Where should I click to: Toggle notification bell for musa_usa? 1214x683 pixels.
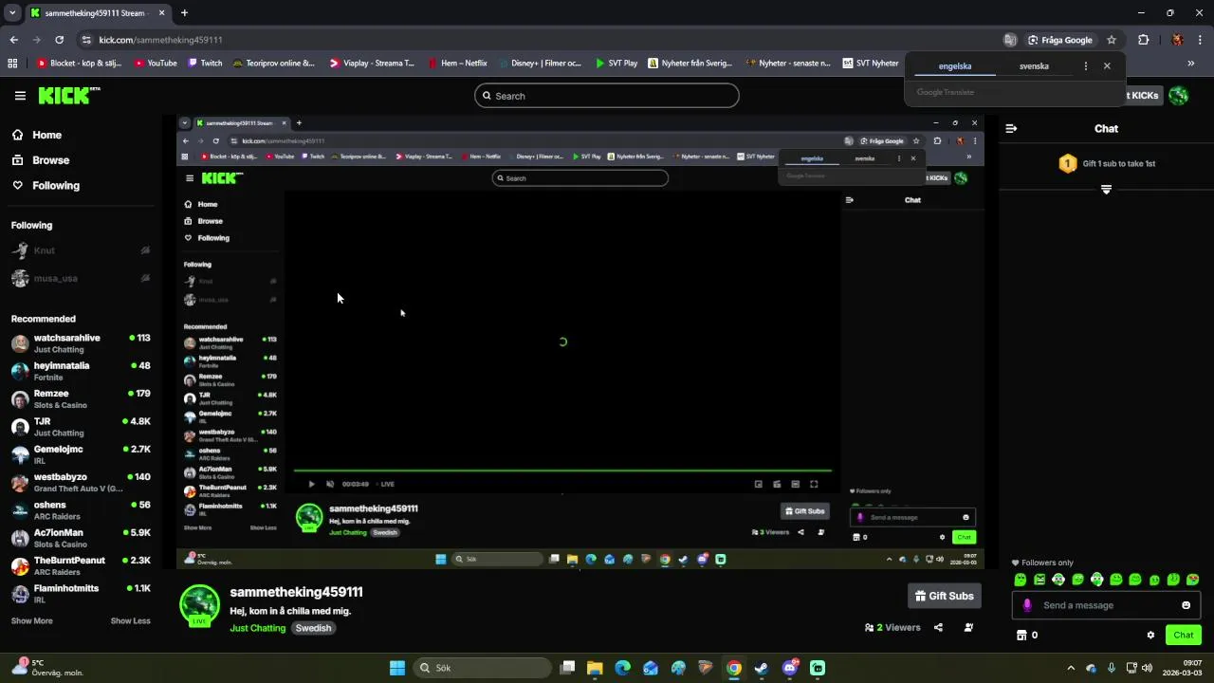(x=145, y=279)
